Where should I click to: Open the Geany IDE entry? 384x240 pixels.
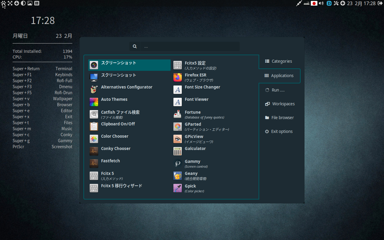pyautogui.click(x=191, y=175)
